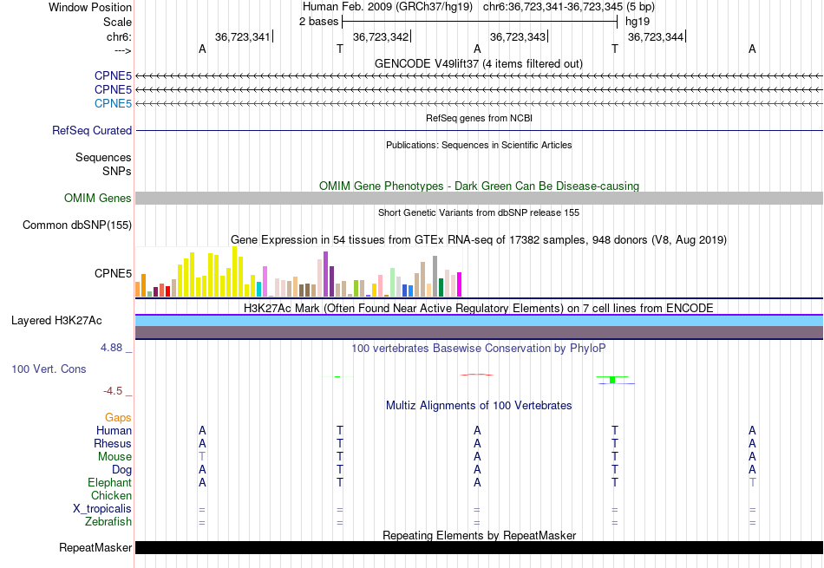824x568 pixels.
Task: Select the Mouse alignment row label
Action: (114, 457)
